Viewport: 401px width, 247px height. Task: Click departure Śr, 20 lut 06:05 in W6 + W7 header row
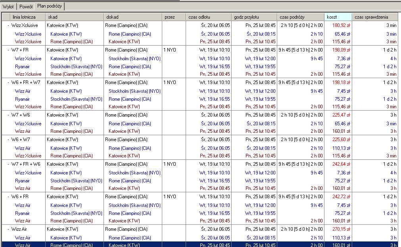click(x=215, y=139)
